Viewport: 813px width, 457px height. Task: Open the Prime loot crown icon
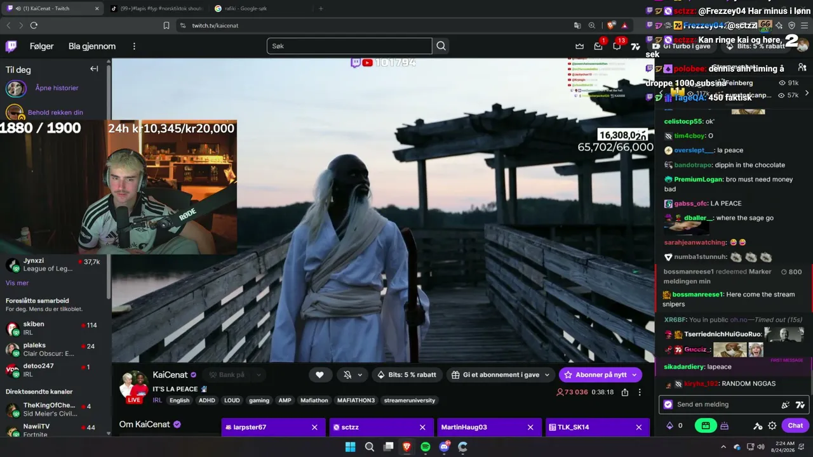[x=579, y=46]
